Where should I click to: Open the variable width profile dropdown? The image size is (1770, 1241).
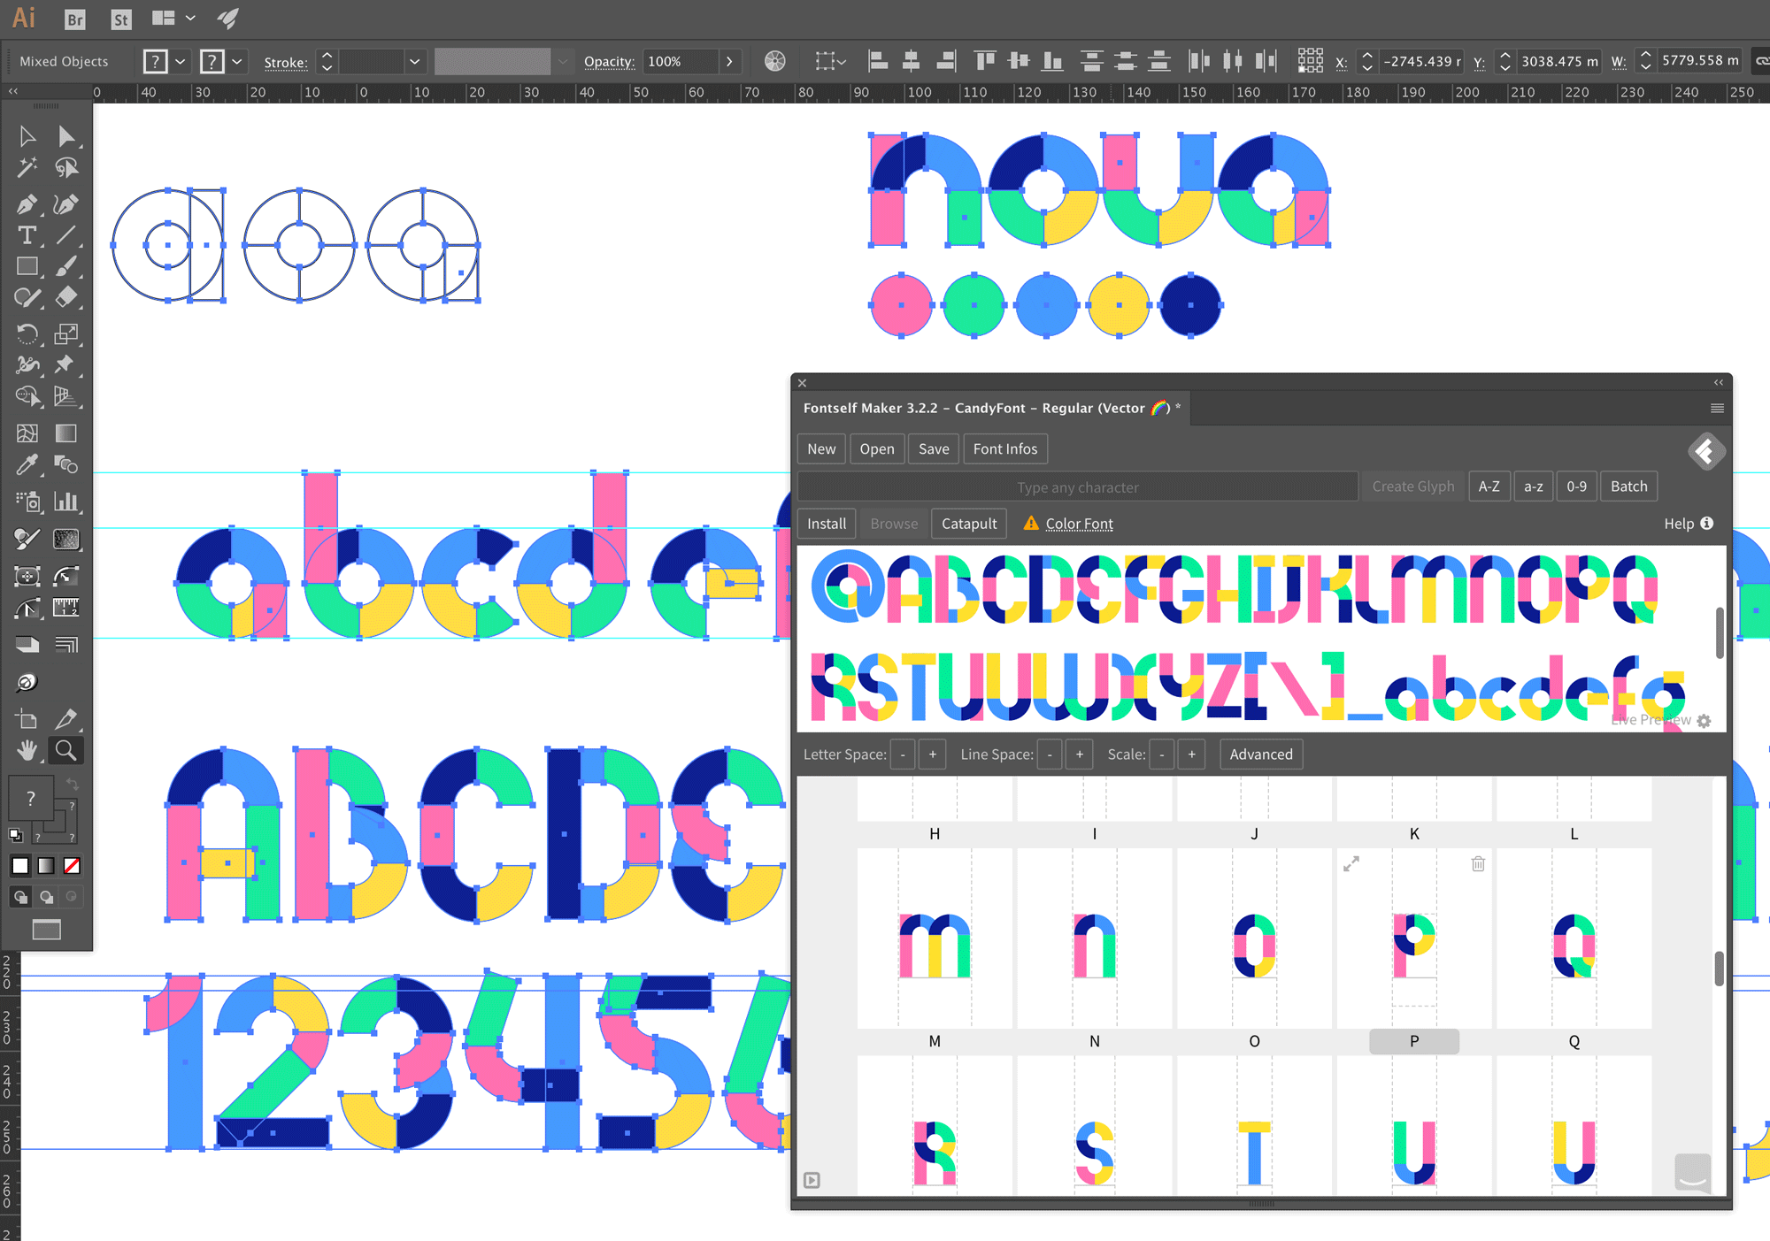click(564, 61)
